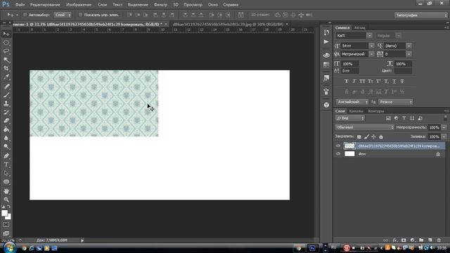450x253 pixels.
Task: Open the History panel icon in the dock
Action: pos(326,32)
